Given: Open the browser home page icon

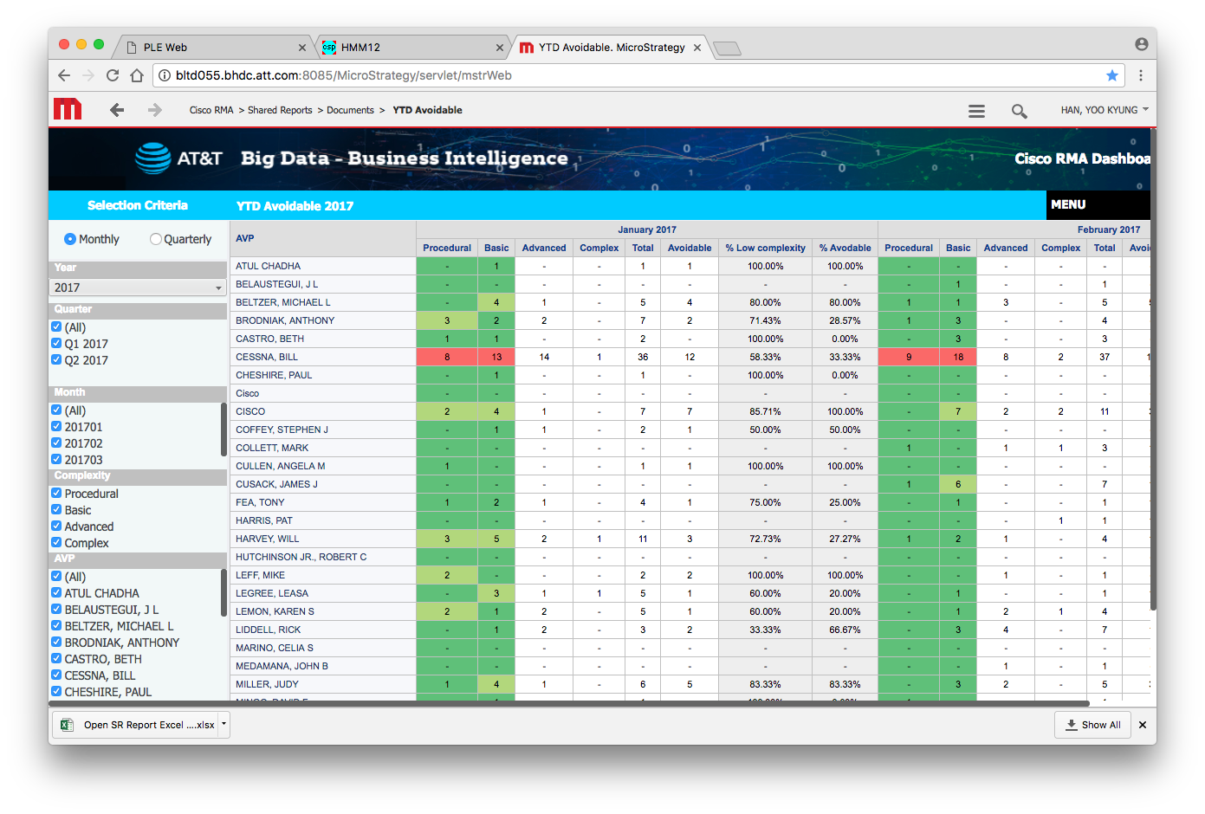Looking at the screenshot, I should point(137,75).
